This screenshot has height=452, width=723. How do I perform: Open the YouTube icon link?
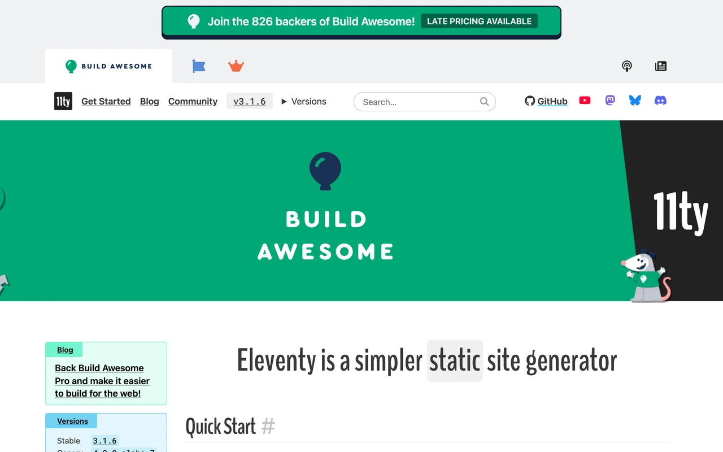point(585,101)
